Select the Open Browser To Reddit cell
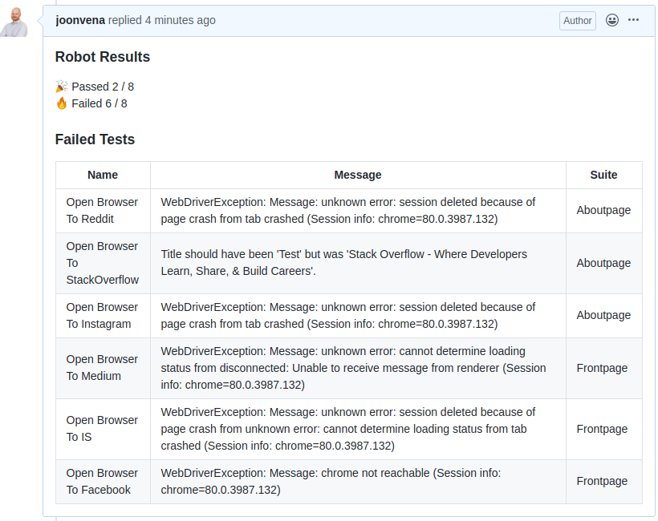The image size is (658, 521). [x=103, y=211]
